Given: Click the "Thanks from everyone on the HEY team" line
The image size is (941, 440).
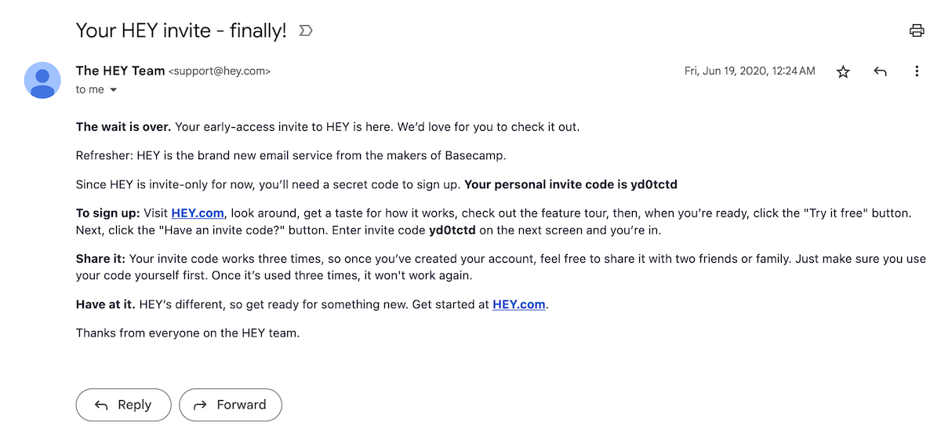Looking at the screenshot, I should point(187,333).
